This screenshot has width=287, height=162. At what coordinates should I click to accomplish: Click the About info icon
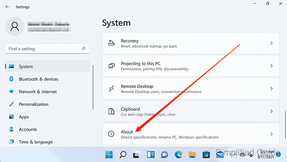pyautogui.click(x=111, y=134)
